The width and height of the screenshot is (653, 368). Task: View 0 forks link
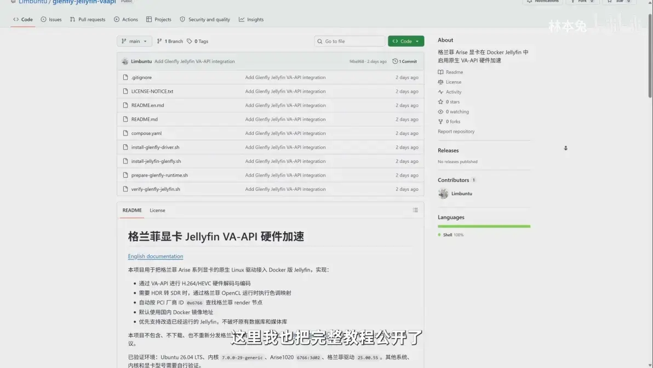[449, 122]
